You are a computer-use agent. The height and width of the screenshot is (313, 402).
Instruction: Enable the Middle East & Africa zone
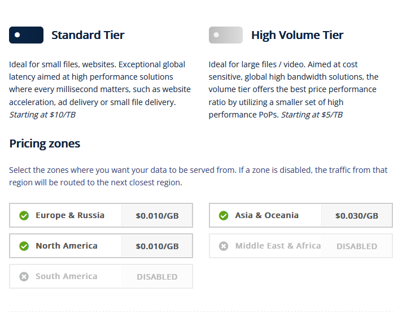[x=278, y=246]
